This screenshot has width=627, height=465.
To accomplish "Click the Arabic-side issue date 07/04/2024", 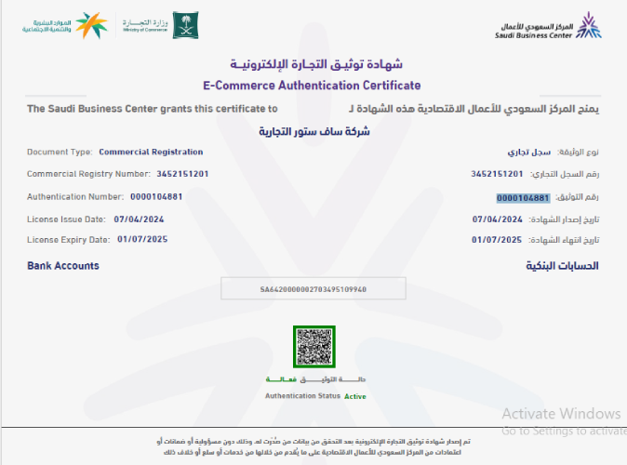I will tap(498, 219).
